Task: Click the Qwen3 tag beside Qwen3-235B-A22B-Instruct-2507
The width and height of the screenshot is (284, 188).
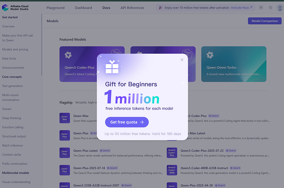Action: 127,185
